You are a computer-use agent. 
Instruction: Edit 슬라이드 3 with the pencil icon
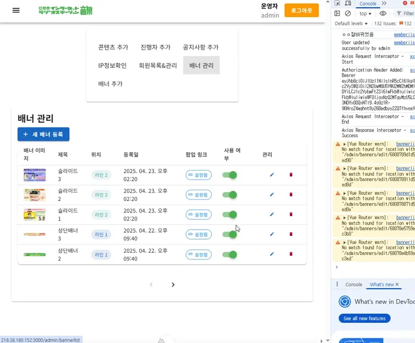271,175
